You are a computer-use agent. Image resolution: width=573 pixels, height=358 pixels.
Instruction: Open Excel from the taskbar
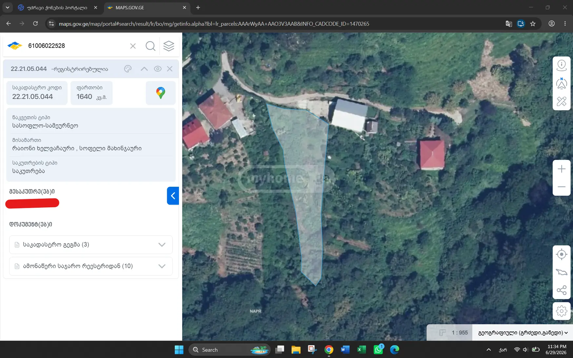(x=362, y=350)
